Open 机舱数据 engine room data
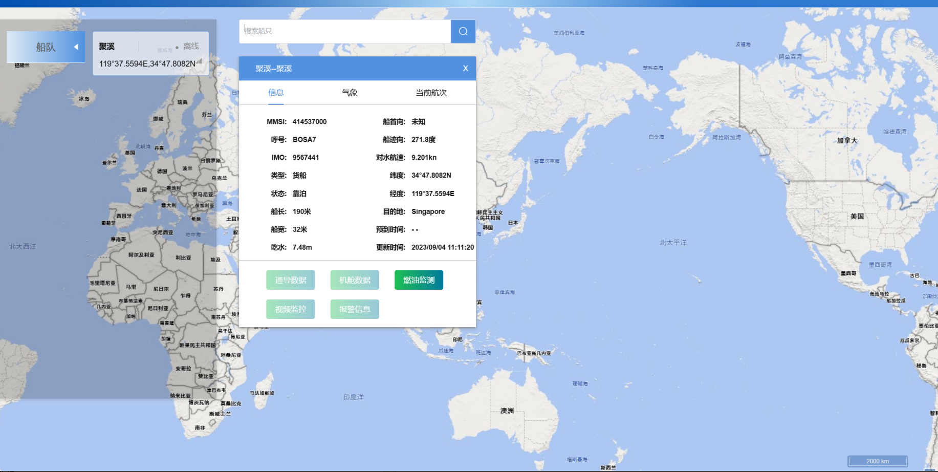The height and width of the screenshot is (472, 938). (x=355, y=280)
